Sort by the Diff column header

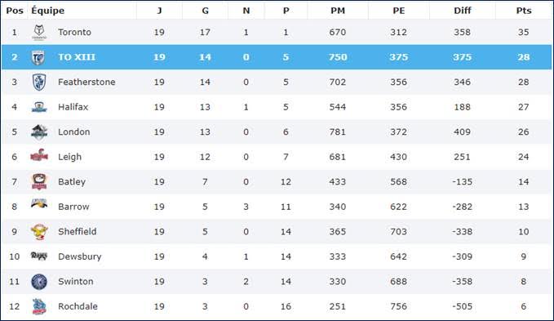[x=462, y=11]
